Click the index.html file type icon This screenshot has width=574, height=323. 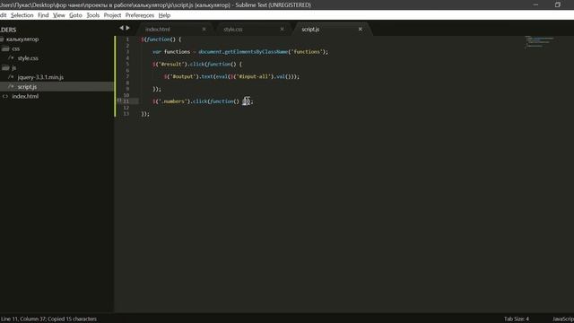(5, 96)
